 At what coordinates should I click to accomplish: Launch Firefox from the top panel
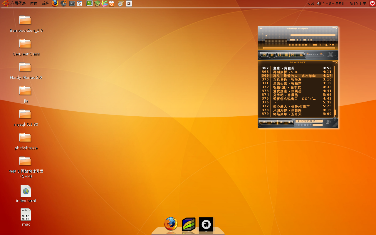(55, 4)
